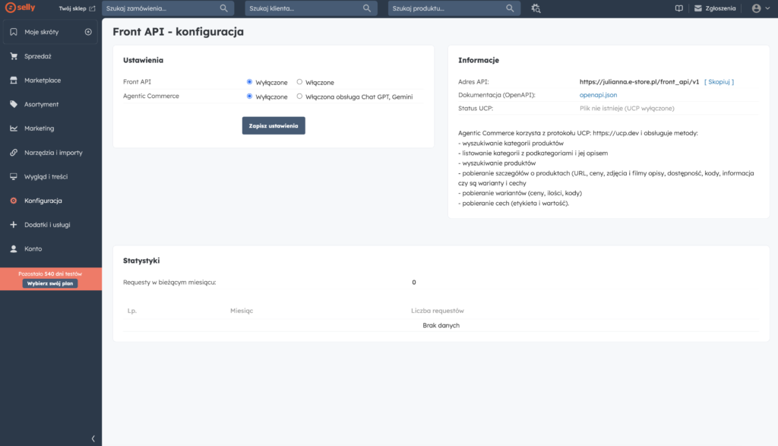
Task: Click the 'Requesty w bieżącym miesiącu:' label
Action: tap(169, 283)
